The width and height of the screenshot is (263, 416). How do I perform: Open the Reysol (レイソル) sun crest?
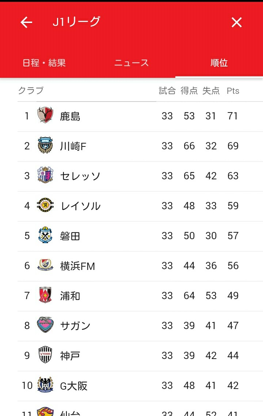pyautogui.click(x=45, y=205)
